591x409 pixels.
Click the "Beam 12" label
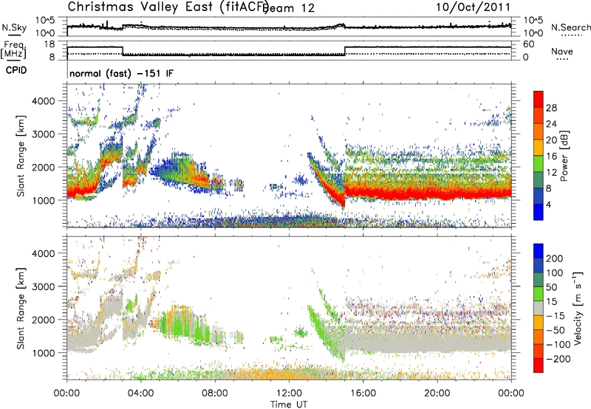[290, 8]
